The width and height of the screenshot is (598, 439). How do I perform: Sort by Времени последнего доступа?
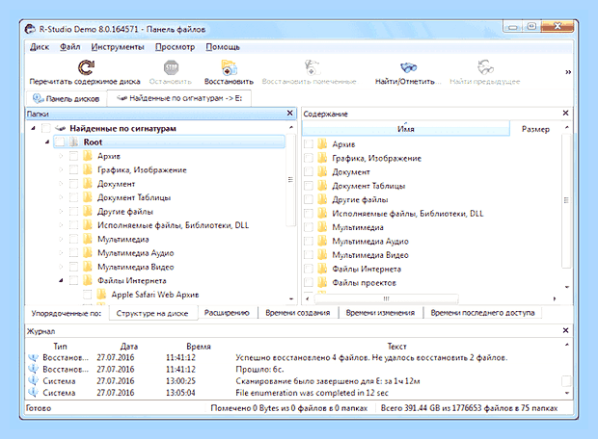point(482,313)
